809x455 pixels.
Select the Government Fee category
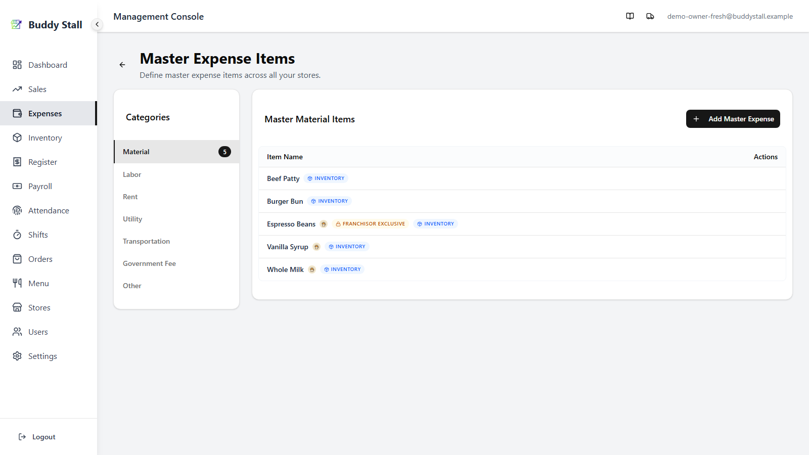pos(176,263)
